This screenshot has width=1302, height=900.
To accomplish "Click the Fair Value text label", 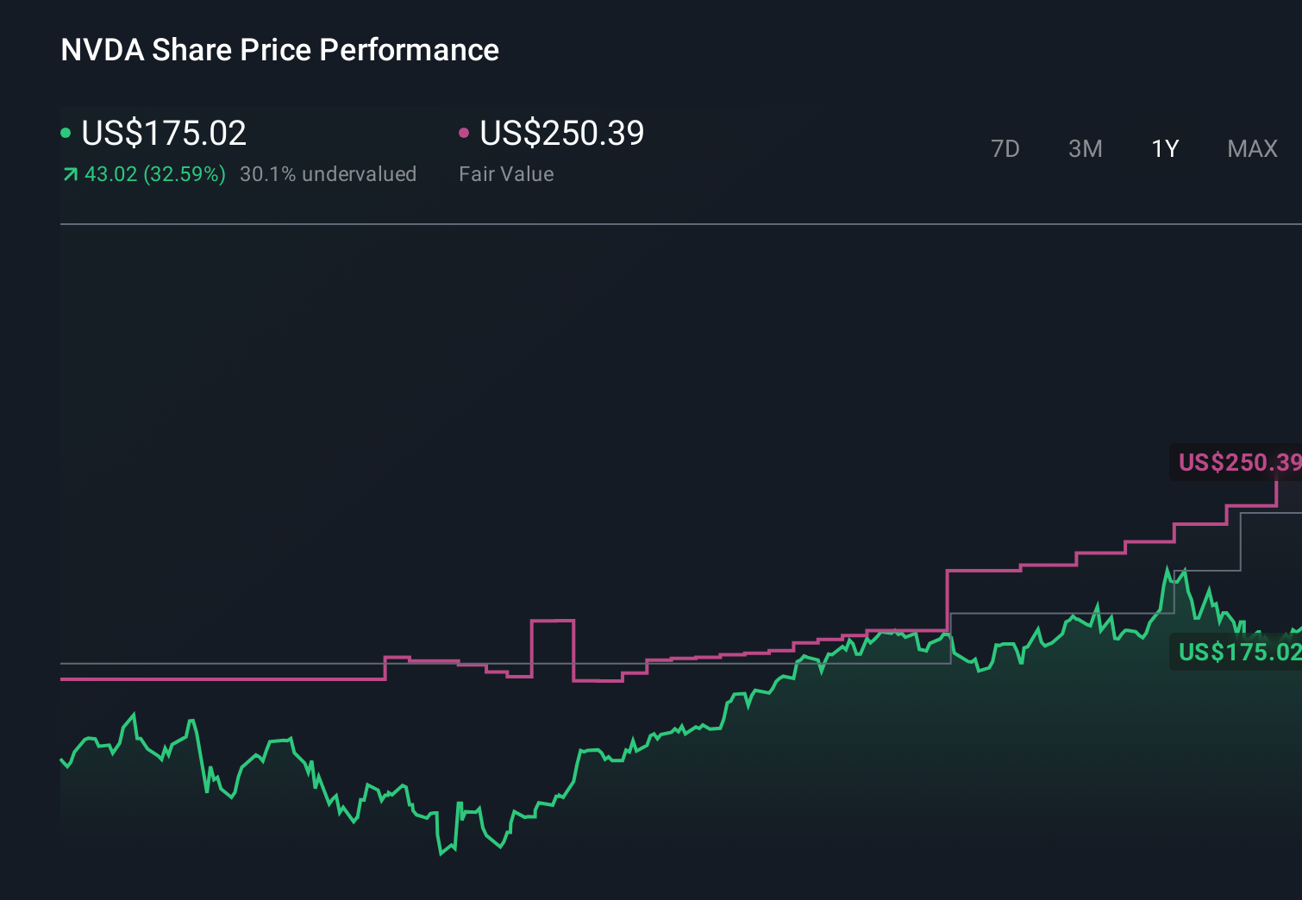I will click(507, 174).
